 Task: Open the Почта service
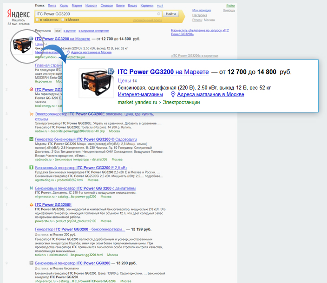click(52, 6)
